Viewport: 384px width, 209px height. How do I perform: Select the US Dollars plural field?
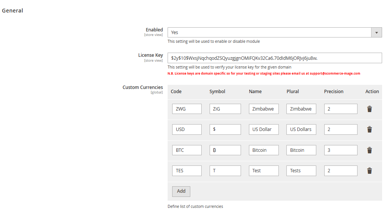(x=301, y=129)
